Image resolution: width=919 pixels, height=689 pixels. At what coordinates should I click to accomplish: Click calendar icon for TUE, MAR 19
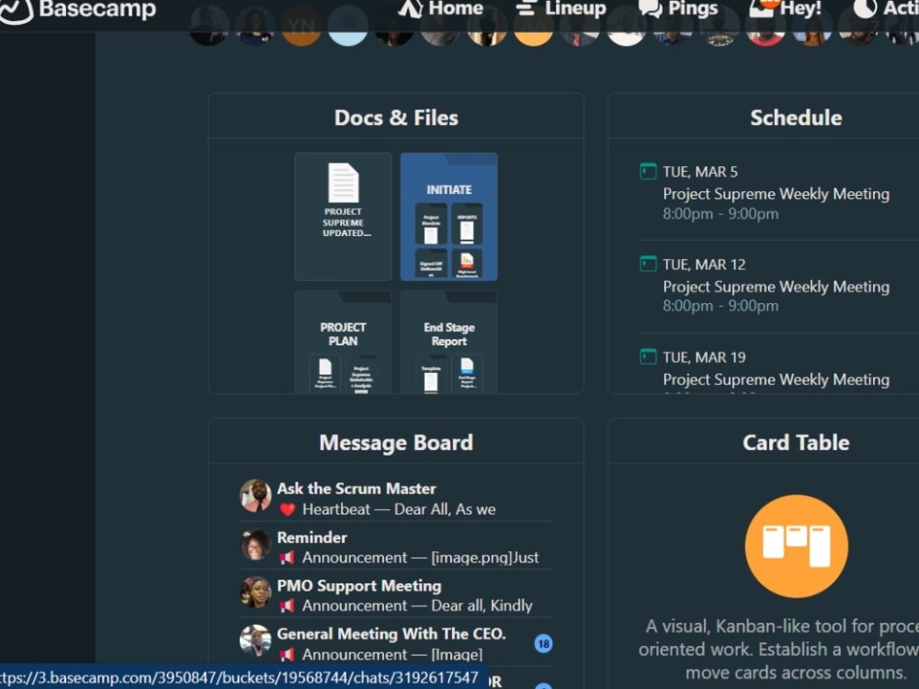pyautogui.click(x=648, y=356)
